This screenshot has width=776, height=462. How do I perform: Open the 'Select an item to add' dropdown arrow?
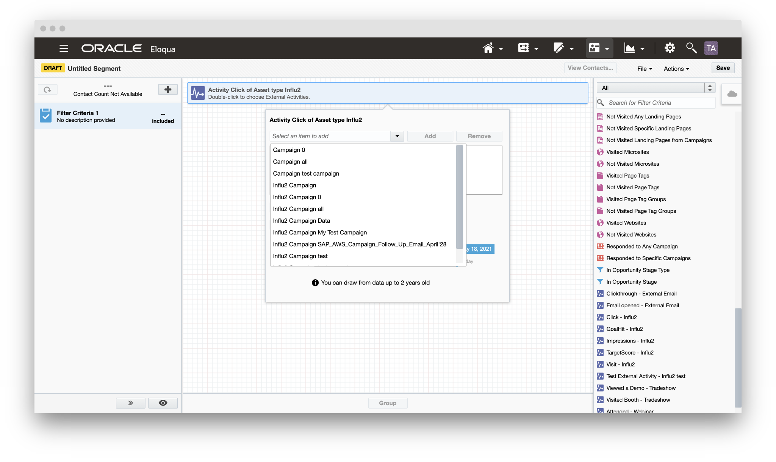pyautogui.click(x=397, y=136)
